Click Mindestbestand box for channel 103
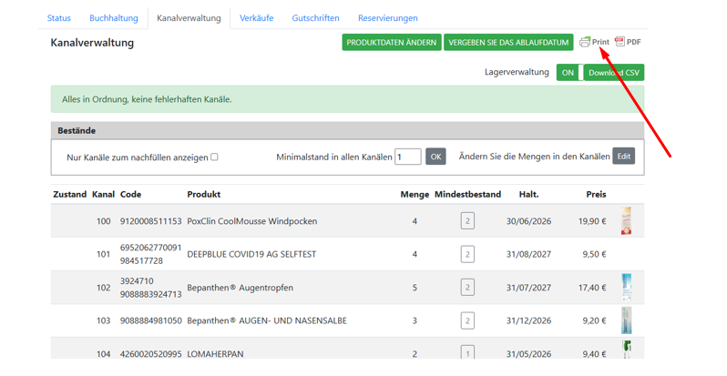The image size is (727, 376). [467, 320]
